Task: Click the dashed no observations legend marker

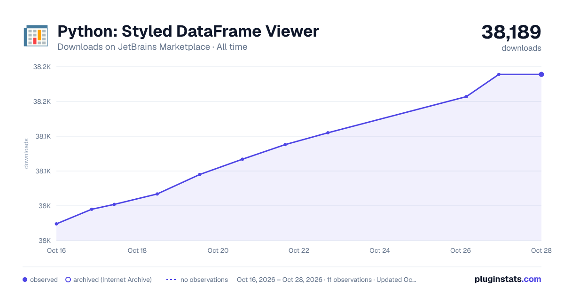Action: 171,280
